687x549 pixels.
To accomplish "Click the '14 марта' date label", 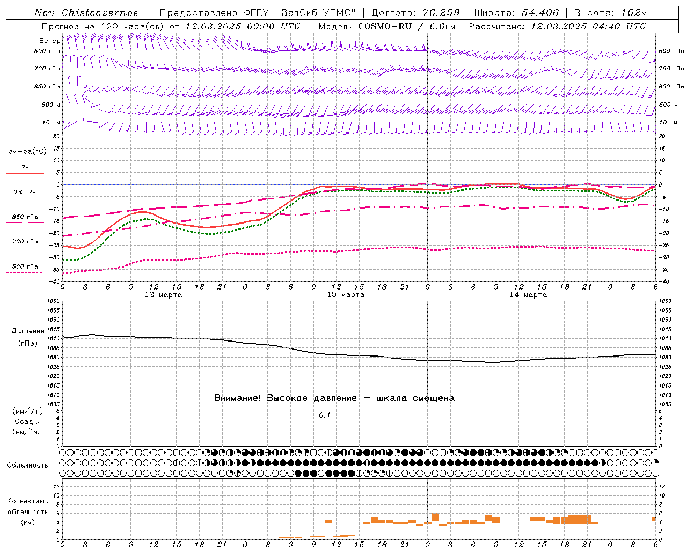I will pos(529,295).
